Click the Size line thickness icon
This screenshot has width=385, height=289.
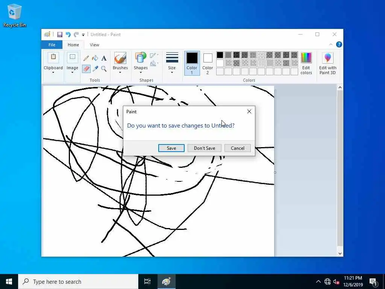[x=172, y=58]
